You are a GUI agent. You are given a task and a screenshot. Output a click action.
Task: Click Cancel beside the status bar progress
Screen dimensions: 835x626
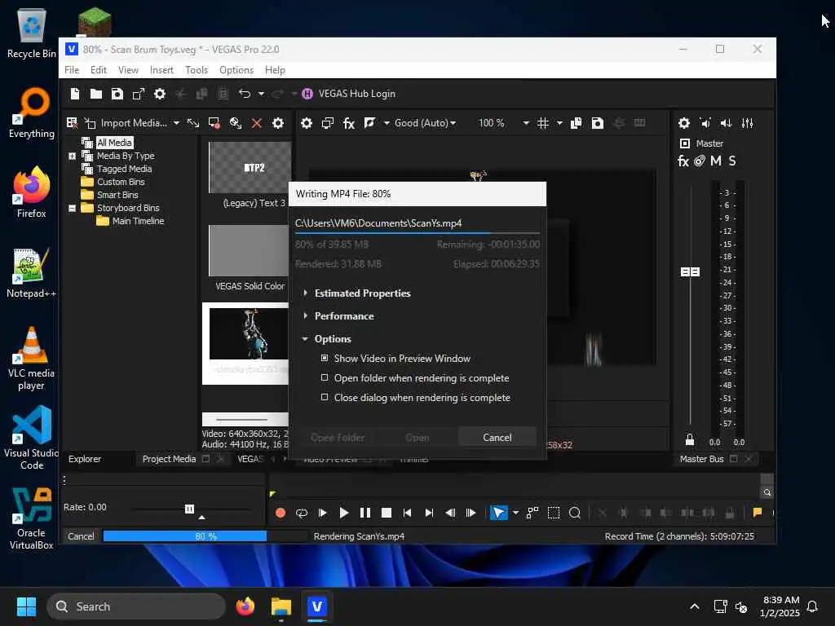[81, 536]
